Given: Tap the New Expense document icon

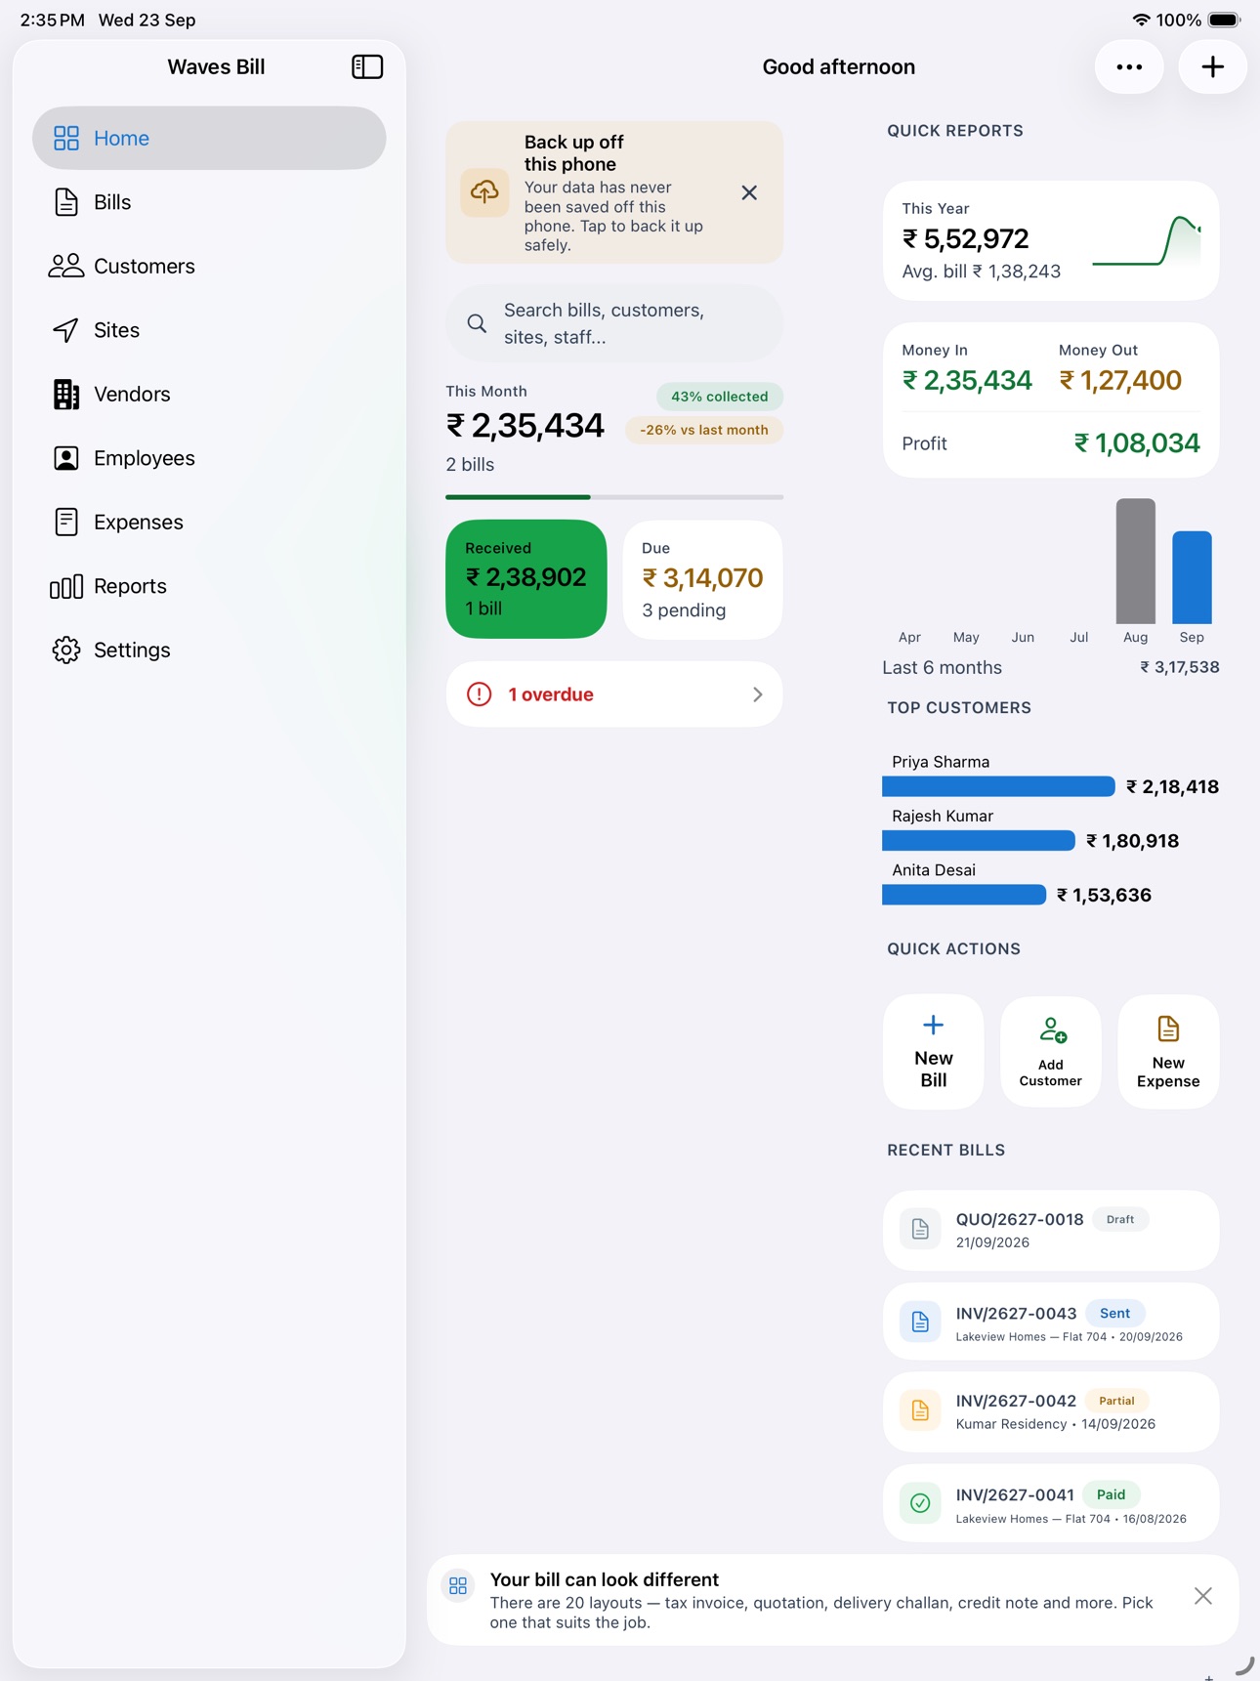Looking at the screenshot, I should pos(1168,1029).
